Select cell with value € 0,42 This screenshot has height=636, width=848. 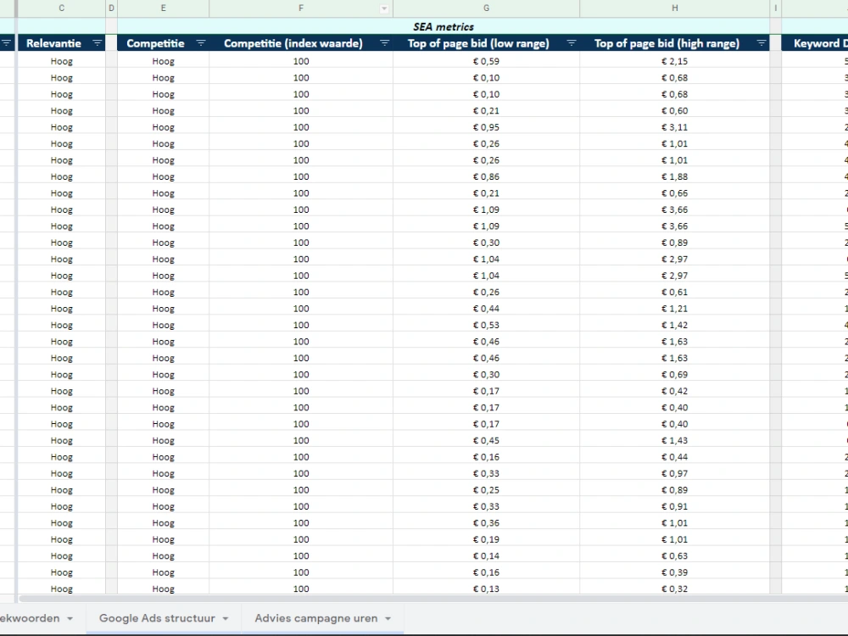(674, 391)
